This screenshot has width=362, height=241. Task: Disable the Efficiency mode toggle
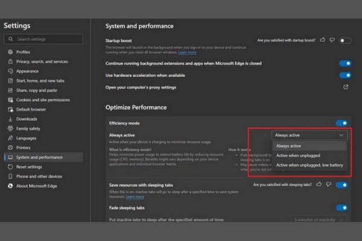(x=341, y=123)
